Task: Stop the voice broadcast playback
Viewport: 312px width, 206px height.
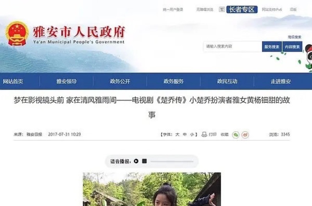Action: 144,161
